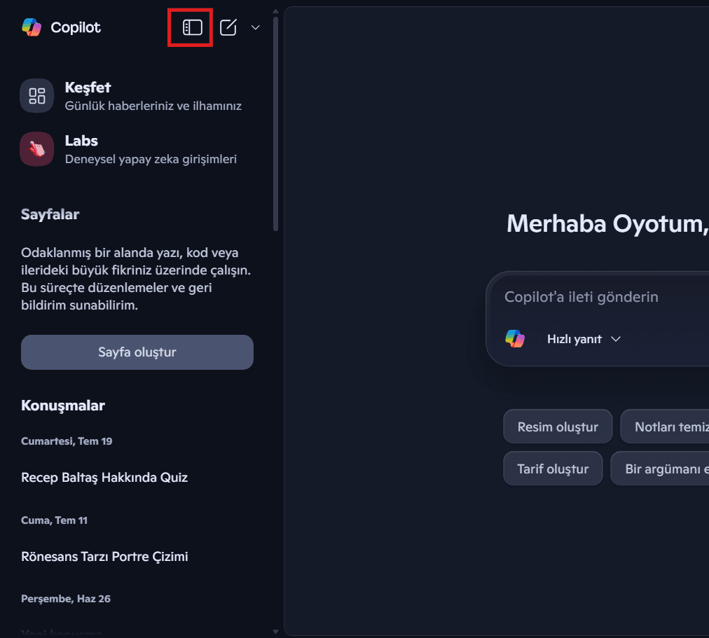The image size is (709, 638).
Task: Click the Copilot logo icon
Action: [32, 27]
